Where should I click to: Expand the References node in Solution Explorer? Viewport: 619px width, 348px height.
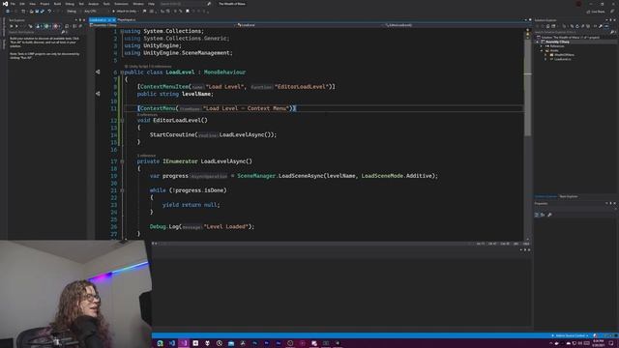(542, 46)
